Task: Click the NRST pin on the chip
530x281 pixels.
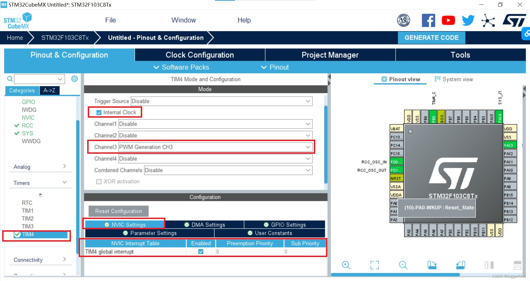Action: (x=396, y=178)
